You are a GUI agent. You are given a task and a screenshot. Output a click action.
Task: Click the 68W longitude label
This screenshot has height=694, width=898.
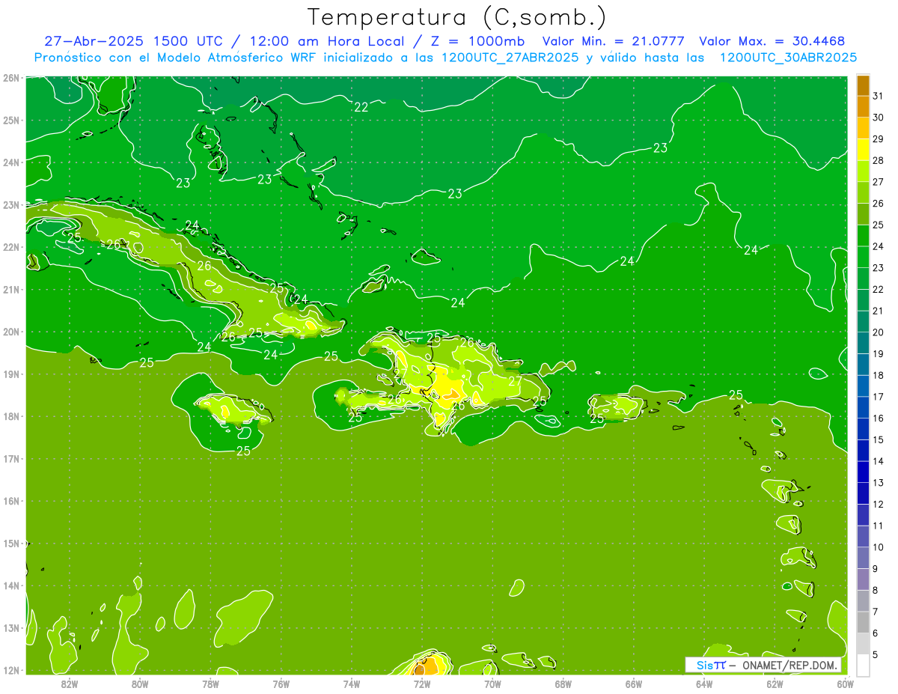(563, 684)
